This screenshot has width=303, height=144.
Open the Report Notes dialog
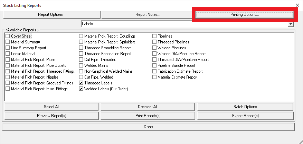(x=148, y=14)
